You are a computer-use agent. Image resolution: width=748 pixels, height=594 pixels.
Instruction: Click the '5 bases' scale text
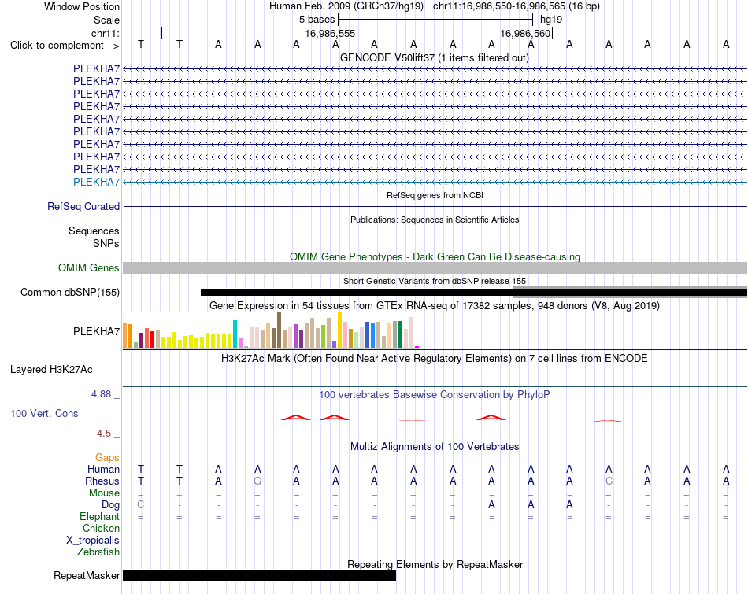pos(317,20)
